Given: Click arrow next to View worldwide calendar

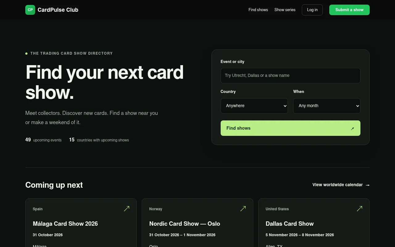Looking at the screenshot, I should point(368,185).
